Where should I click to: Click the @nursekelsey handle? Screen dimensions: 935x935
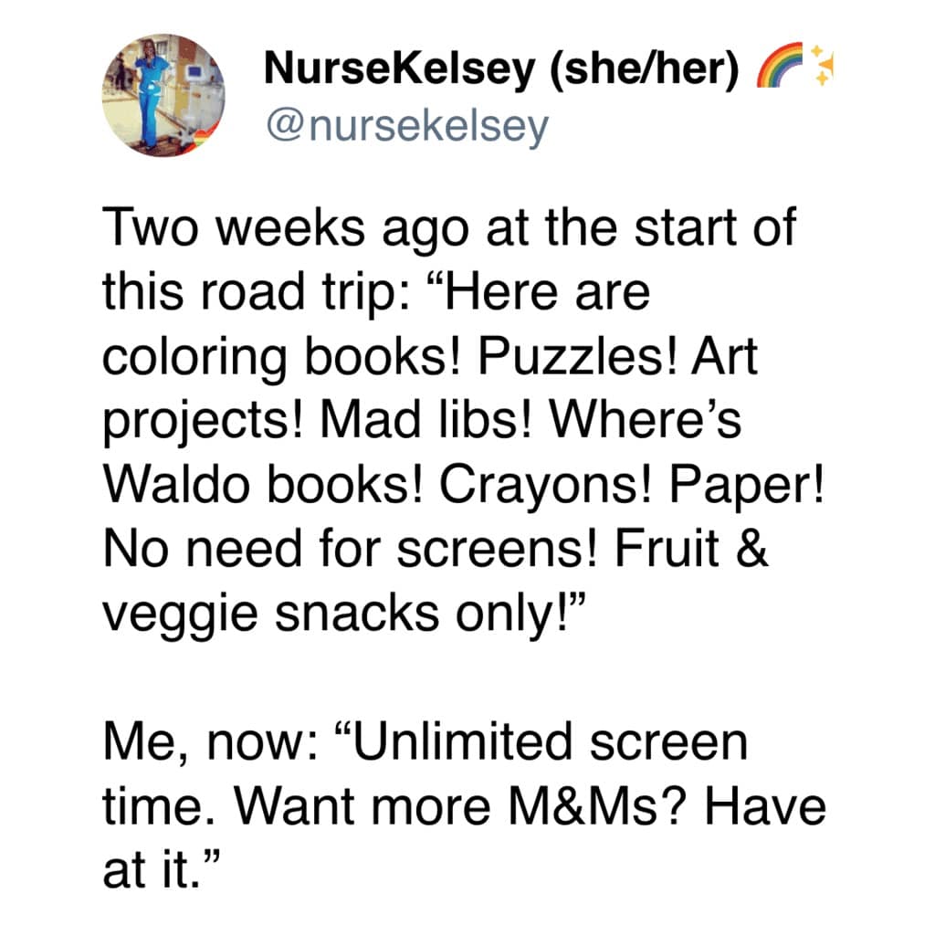tap(406, 128)
